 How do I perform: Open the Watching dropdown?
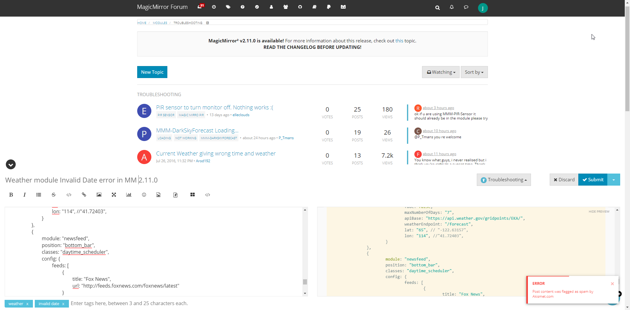coord(441,72)
